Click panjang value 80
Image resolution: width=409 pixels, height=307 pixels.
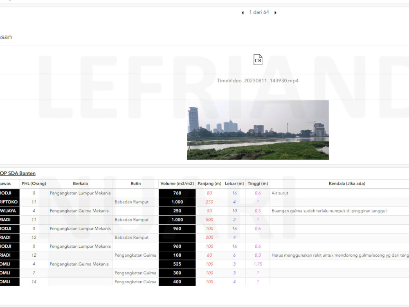[209, 193]
